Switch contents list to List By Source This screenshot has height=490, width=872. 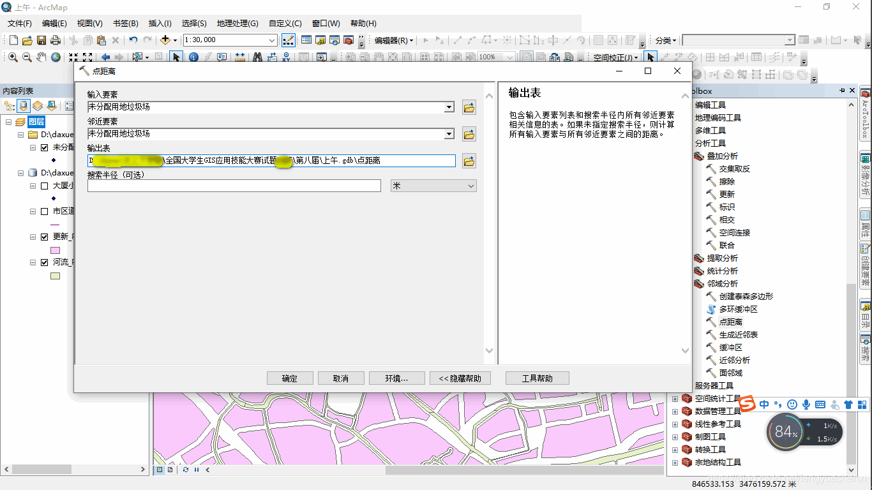(x=24, y=105)
